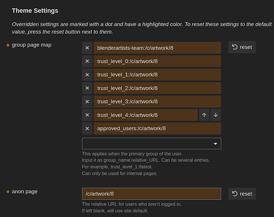This screenshot has width=274, height=217.
Task: Click 'For example, trust_level_1:/latest.' help text
Action: [x=117, y=167]
